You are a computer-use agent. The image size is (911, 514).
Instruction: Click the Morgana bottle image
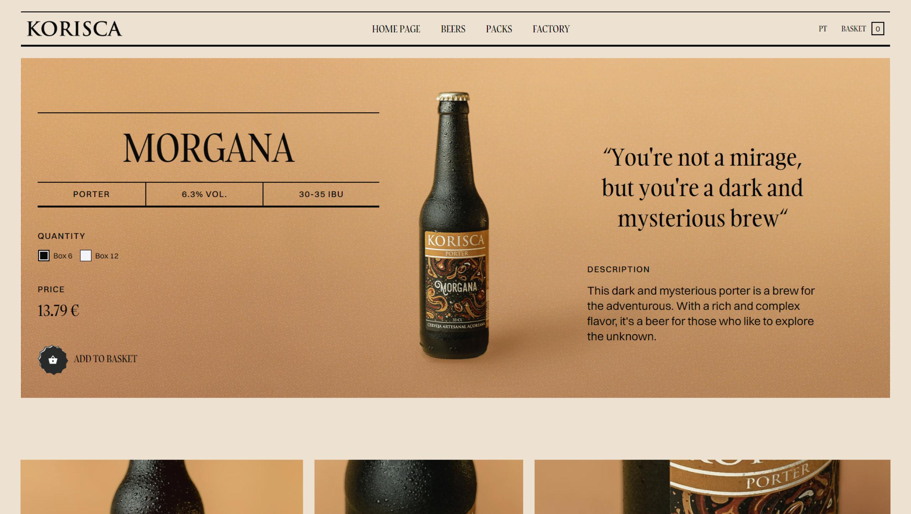point(454,225)
